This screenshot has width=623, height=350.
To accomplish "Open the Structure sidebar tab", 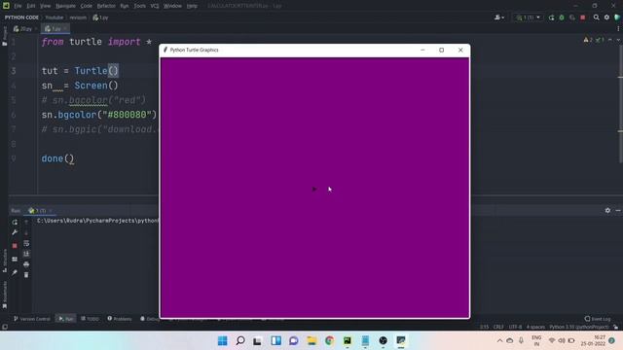I will (x=4, y=261).
